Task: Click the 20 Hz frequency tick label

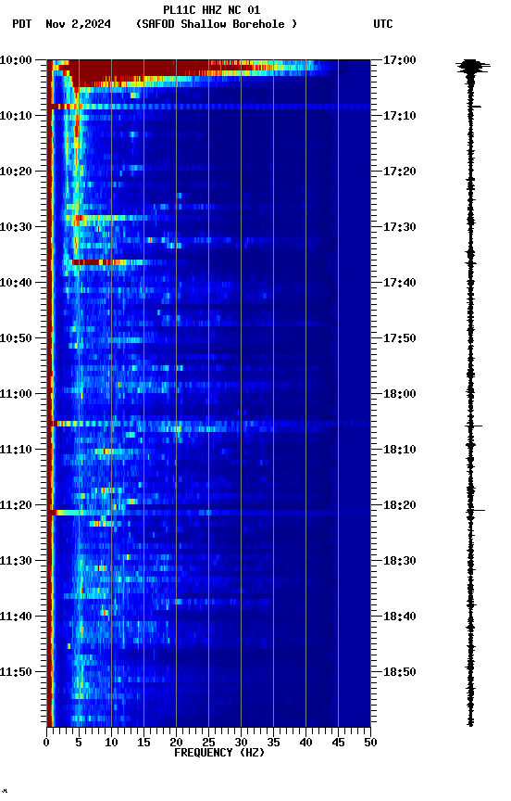Action: tap(176, 743)
